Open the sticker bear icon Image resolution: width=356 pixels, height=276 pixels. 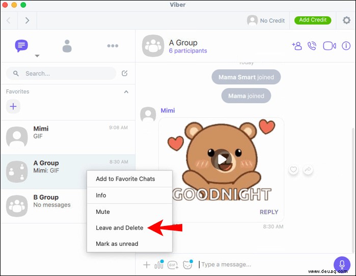[188, 264]
